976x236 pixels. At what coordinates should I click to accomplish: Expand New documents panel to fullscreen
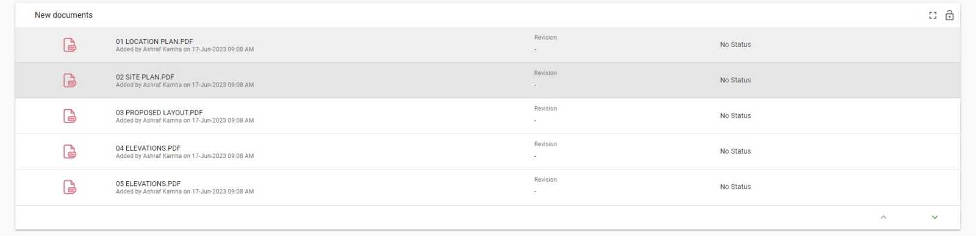(x=933, y=15)
